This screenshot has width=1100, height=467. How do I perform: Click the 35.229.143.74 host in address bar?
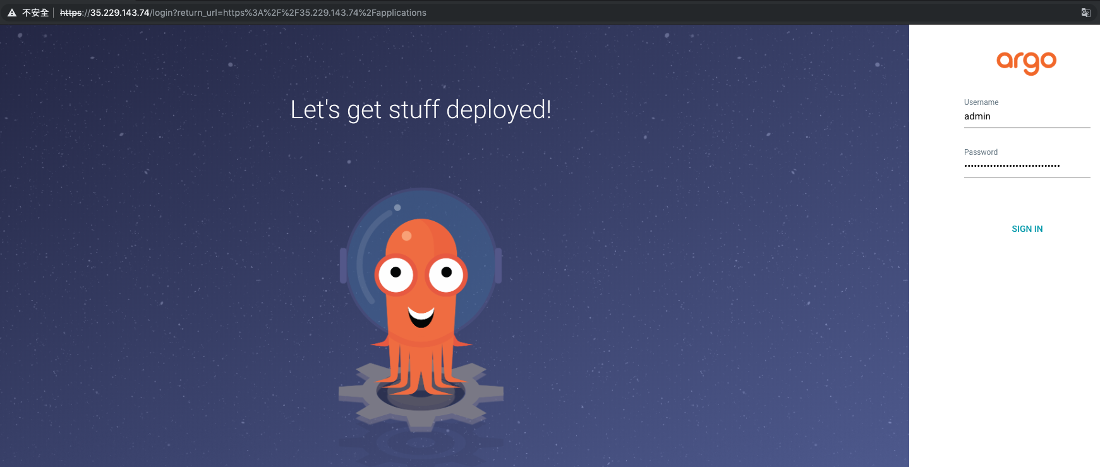[119, 13]
